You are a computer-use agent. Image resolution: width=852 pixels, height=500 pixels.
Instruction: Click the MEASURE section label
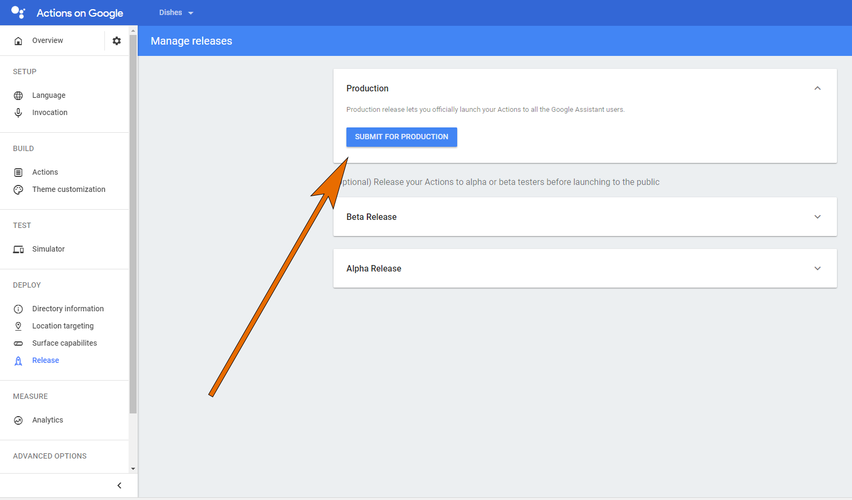(30, 396)
